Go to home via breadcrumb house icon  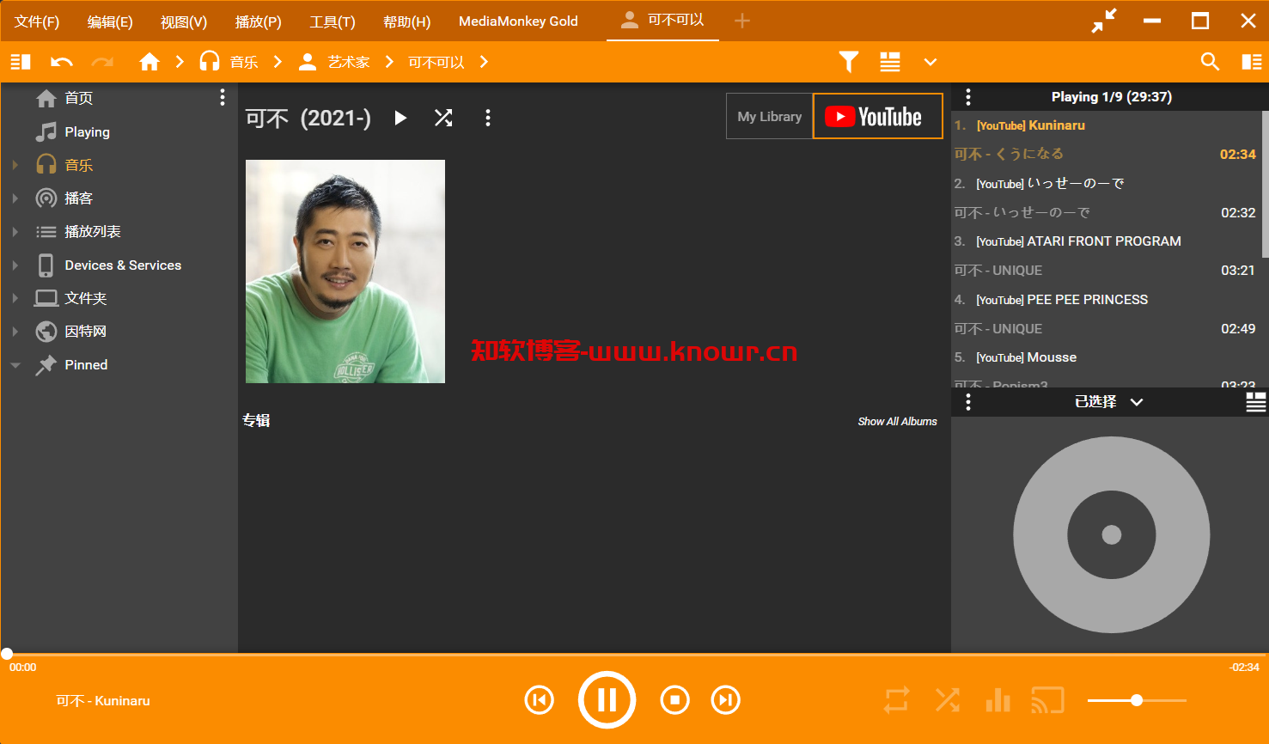pos(149,62)
